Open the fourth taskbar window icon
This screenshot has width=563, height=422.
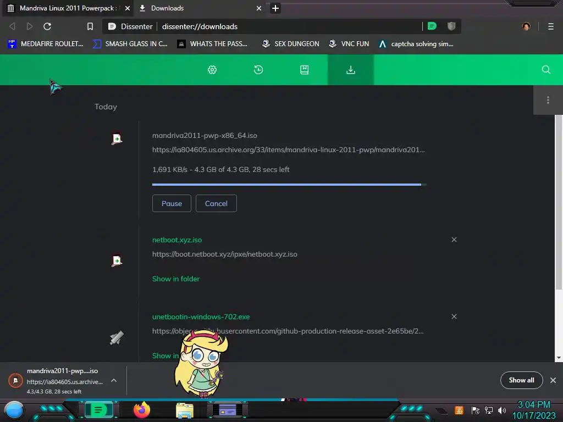tap(228, 410)
